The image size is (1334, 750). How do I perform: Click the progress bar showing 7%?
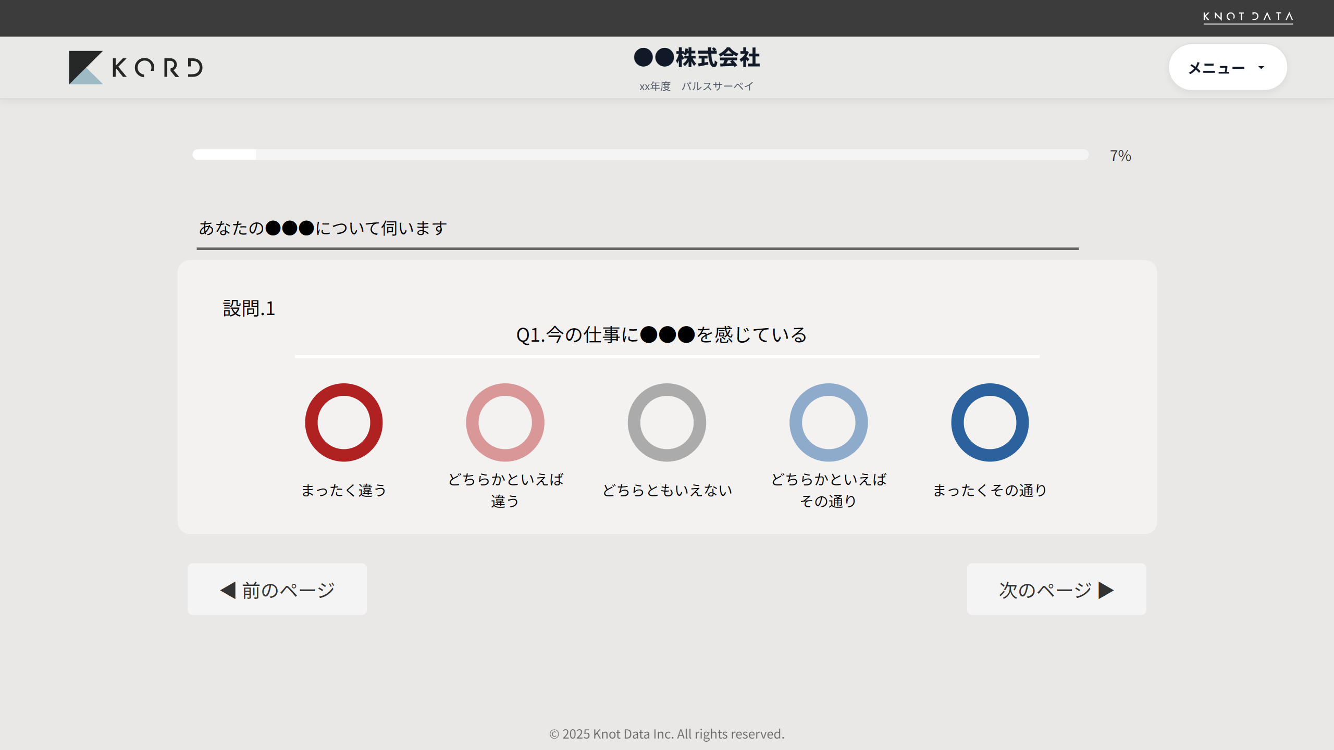[640, 155]
